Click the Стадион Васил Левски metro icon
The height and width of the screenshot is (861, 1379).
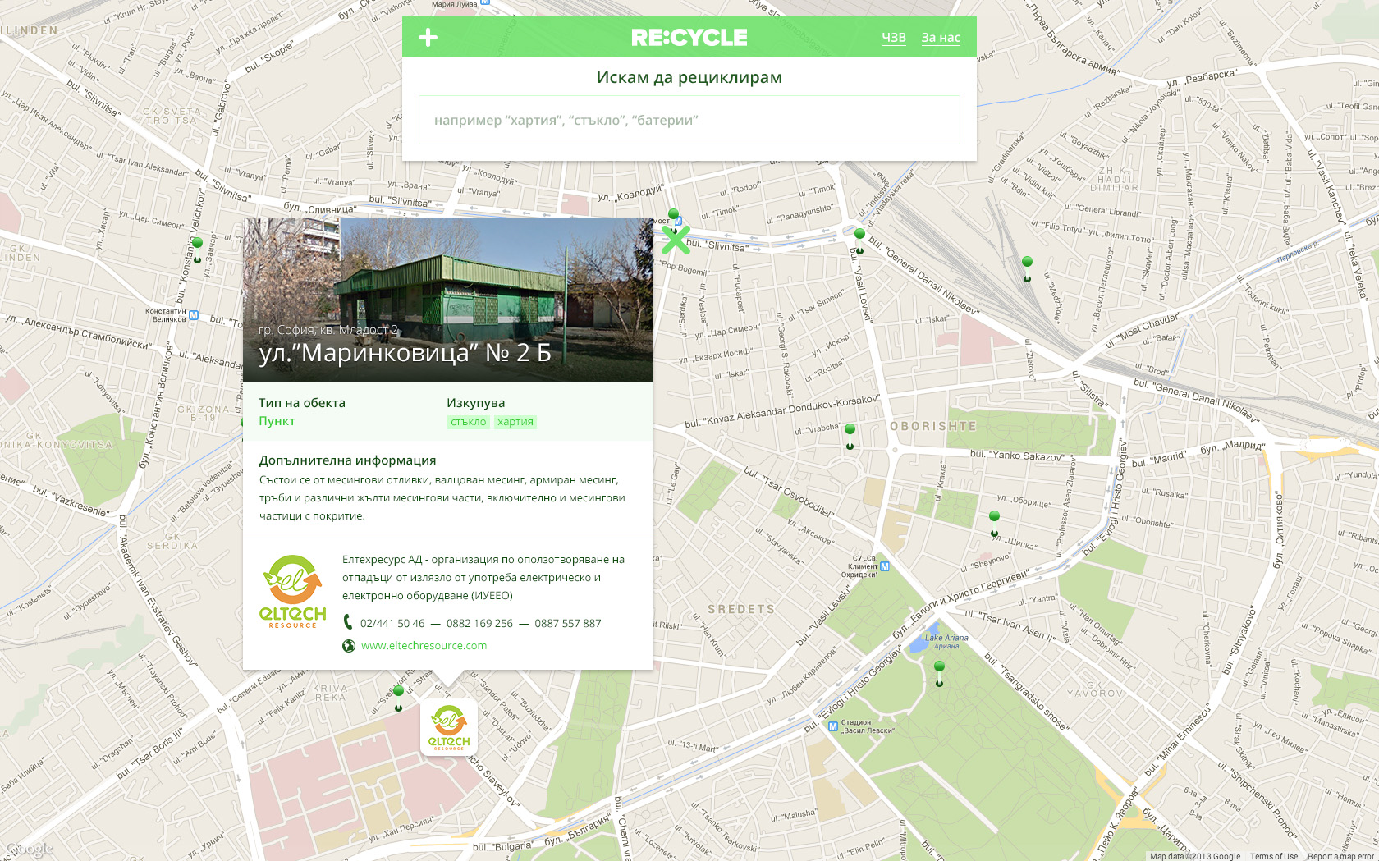click(x=833, y=726)
